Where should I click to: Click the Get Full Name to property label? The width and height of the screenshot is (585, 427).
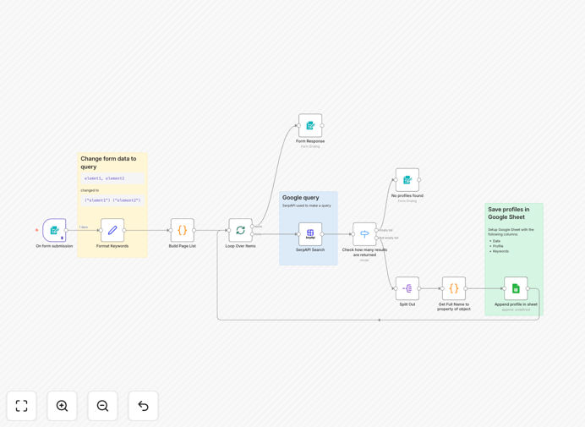point(454,306)
